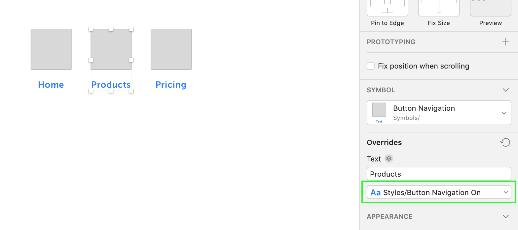Click the layers icon beside Text override
This screenshot has height=230, width=518.
point(389,159)
